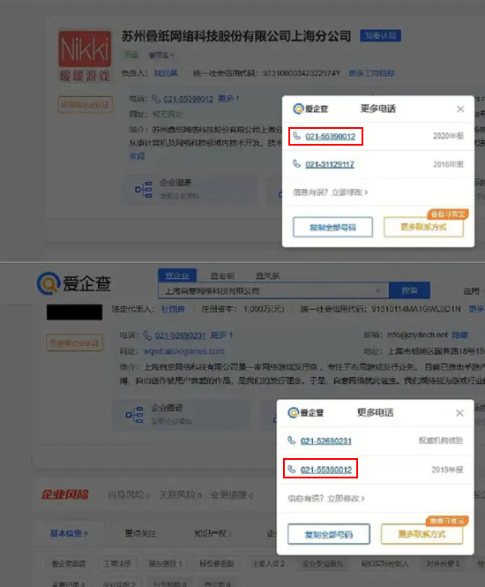The image size is (485, 587).
Task: Click 自身风险 0 entry
Action: [x=129, y=495]
